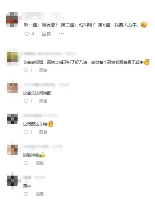155x205 pixels.
Task: Like the 洗脑神曲 comment
Action: 26,163
